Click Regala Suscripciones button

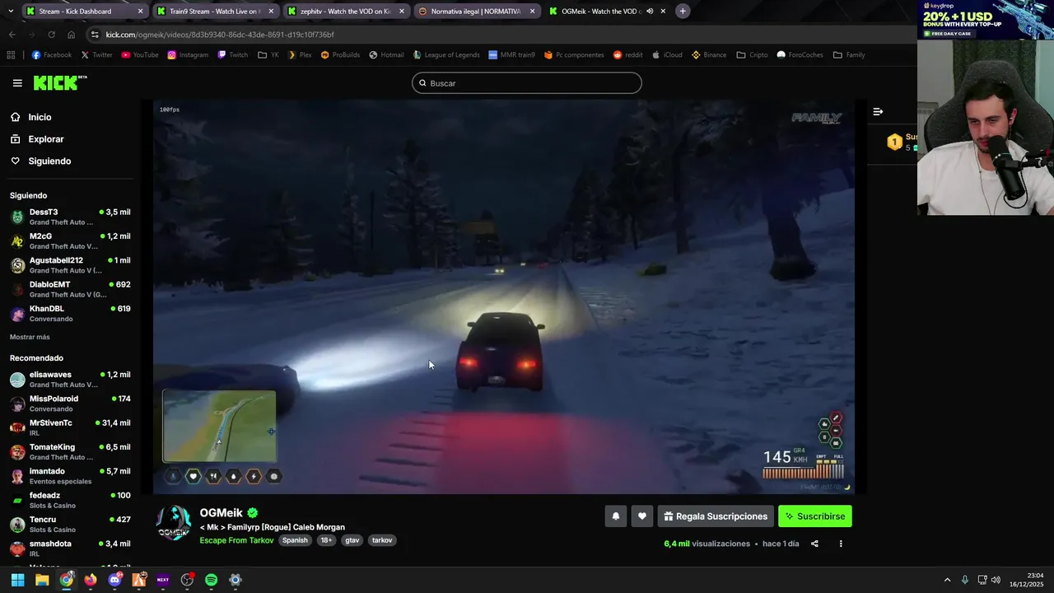(716, 516)
